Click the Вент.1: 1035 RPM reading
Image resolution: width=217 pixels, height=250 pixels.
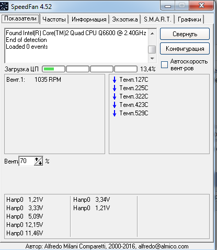[33, 80]
